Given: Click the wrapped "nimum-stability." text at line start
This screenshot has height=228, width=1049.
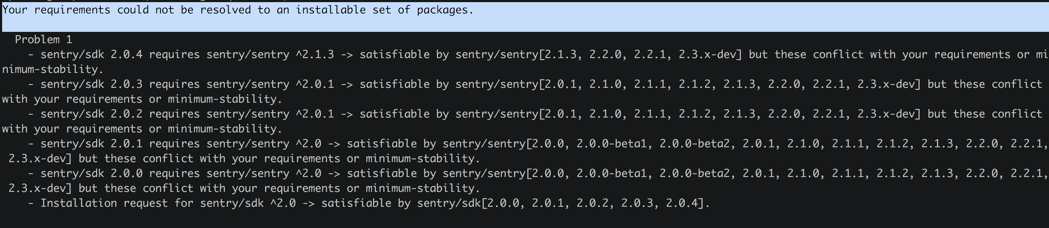Looking at the screenshot, I should click(x=52, y=69).
